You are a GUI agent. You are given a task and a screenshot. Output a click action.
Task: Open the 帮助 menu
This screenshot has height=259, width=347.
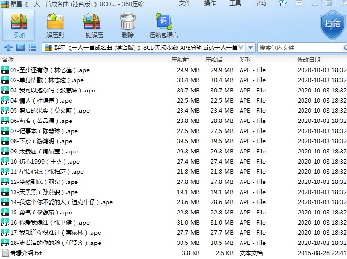(260, 3)
